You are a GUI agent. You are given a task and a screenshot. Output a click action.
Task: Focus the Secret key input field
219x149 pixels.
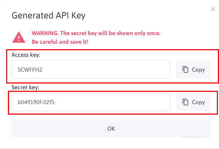click(x=91, y=102)
